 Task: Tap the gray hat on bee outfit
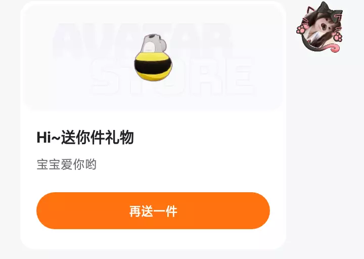point(154,43)
